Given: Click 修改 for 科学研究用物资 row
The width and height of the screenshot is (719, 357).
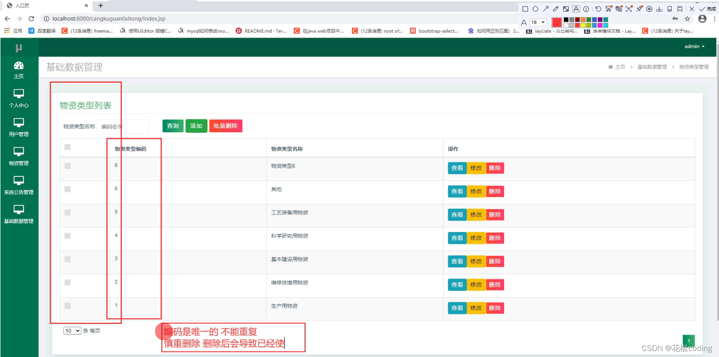Looking at the screenshot, I should (x=476, y=238).
